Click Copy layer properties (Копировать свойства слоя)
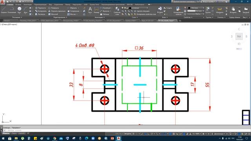This screenshot has height=141, width=251. pos(145,14)
